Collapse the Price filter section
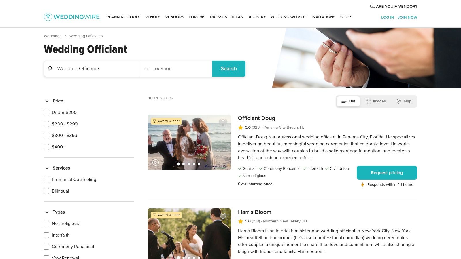This screenshot has width=461, height=259. point(47,101)
